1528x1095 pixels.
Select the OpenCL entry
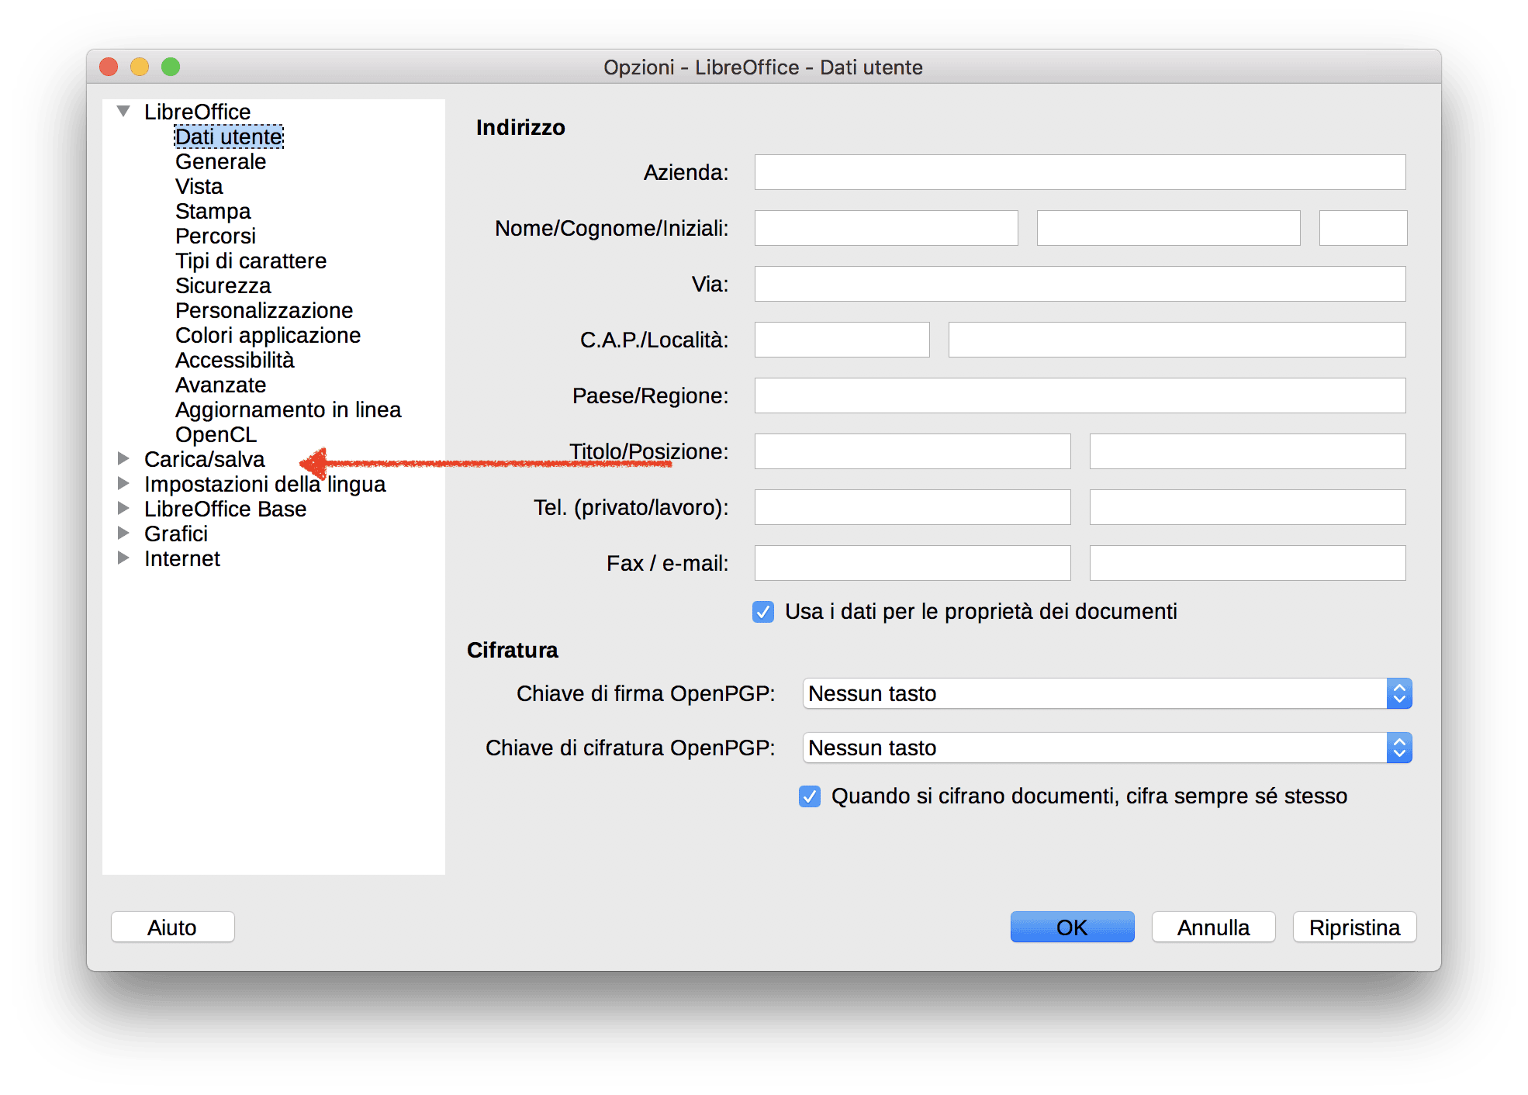coord(216,434)
